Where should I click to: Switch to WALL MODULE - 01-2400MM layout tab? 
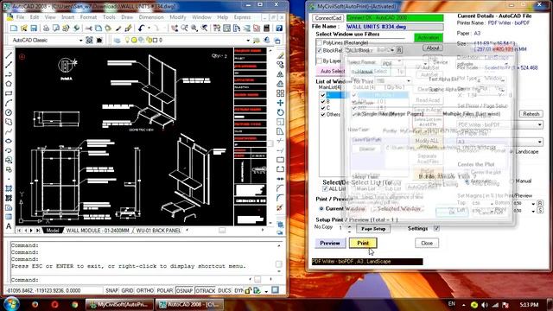98,231
